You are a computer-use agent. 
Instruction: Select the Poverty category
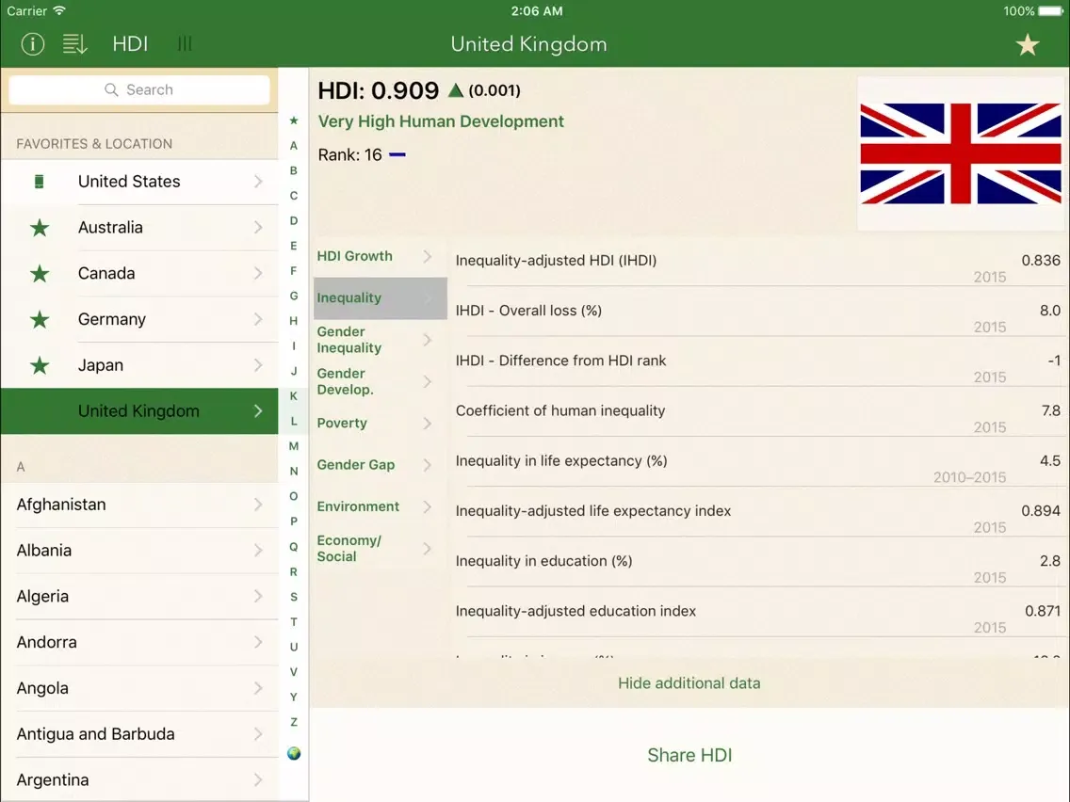click(380, 423)
